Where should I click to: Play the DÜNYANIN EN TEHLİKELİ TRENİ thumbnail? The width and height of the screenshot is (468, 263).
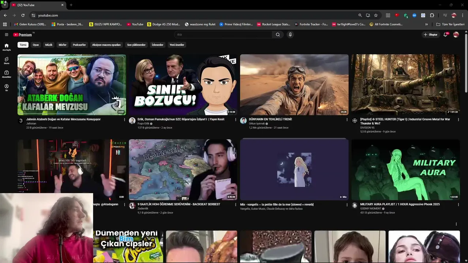tap(294, 85)
